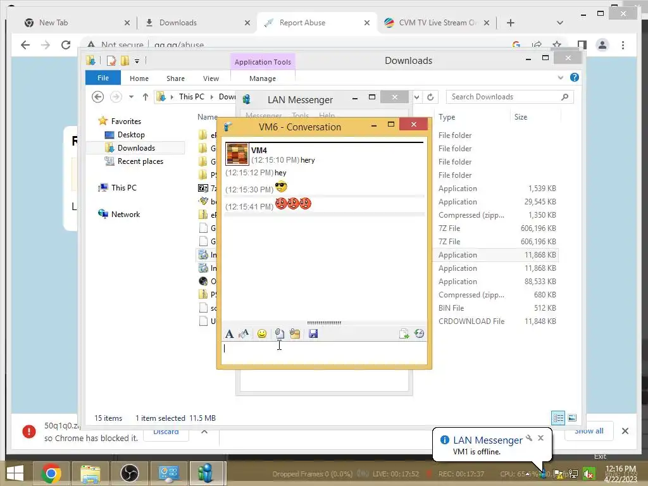Open a new Chrome tab with plus
Screen dimensions: 648x486
point(511,23)
